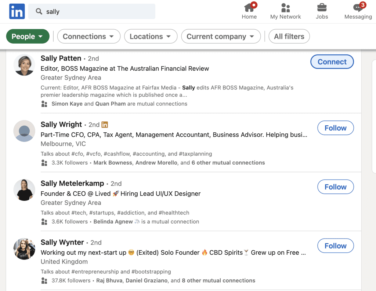This screenshot has width=376, height=291.
Task: Click Quan Pham mutual connection
Action: [110, 104]
